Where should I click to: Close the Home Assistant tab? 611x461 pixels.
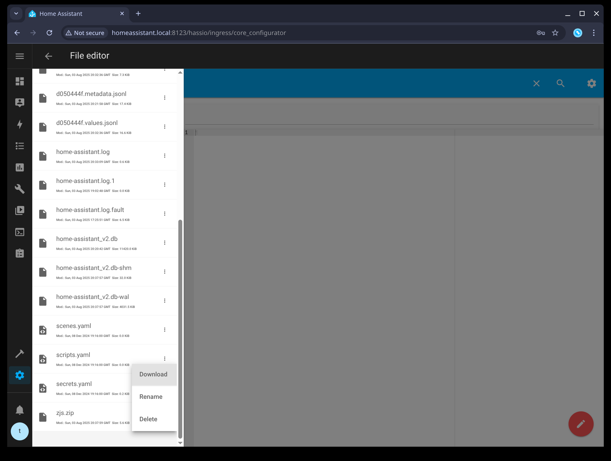coord(122,14)
